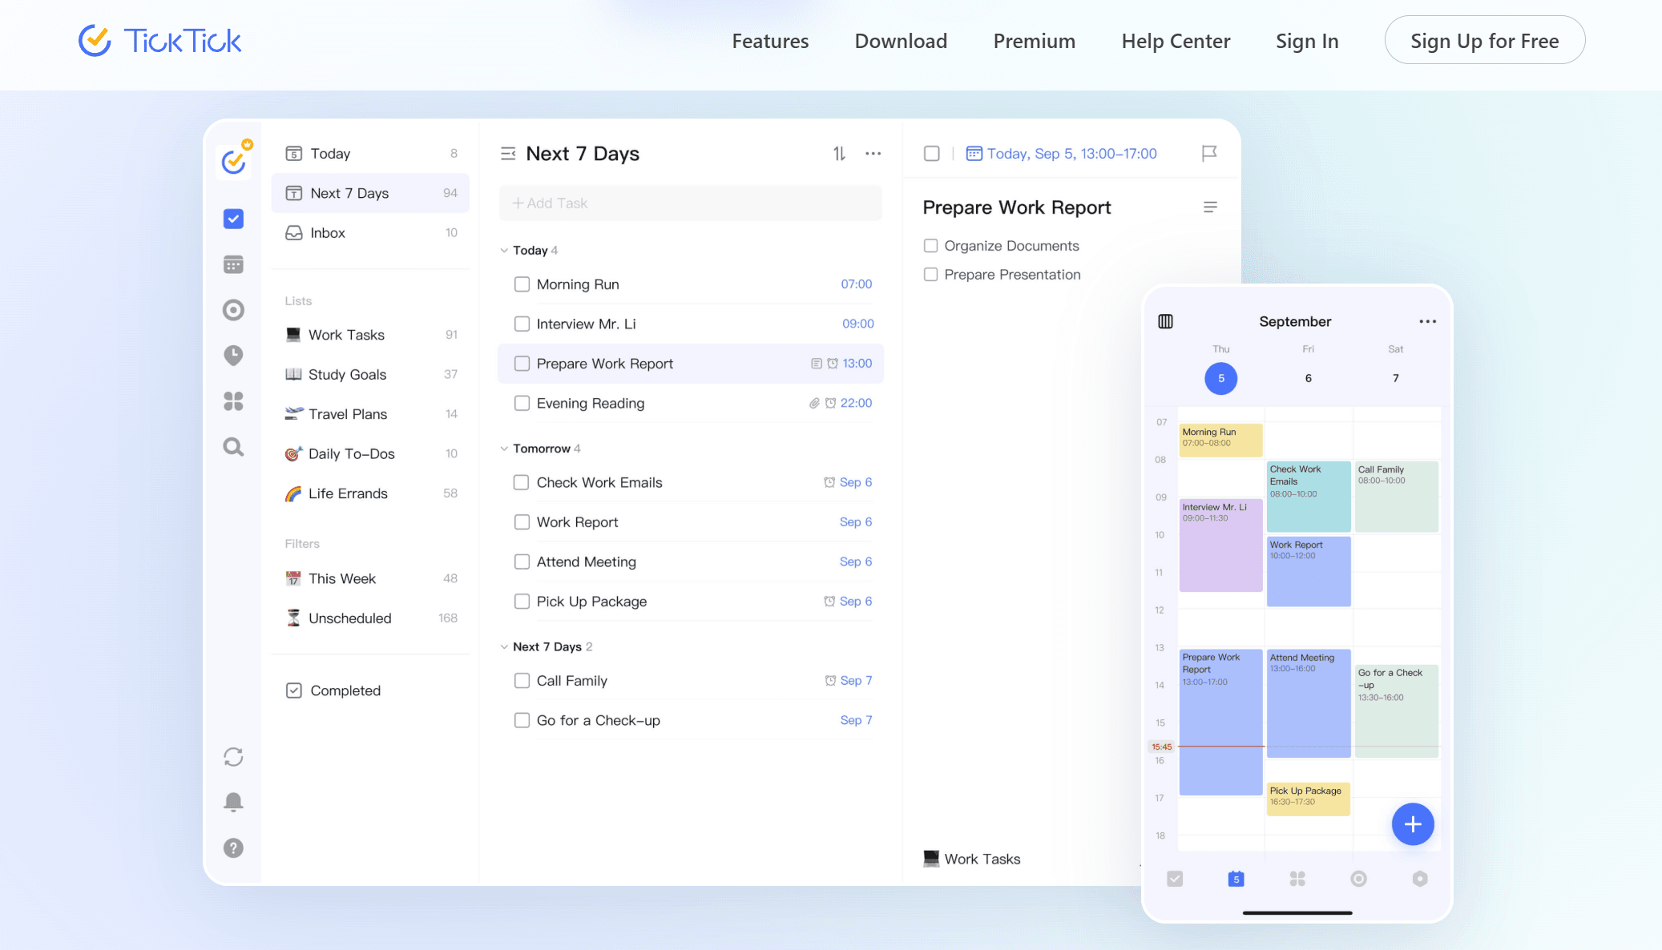Select Work Tasks list in sidebar
1662x950 pixels.
pos(346,334)
